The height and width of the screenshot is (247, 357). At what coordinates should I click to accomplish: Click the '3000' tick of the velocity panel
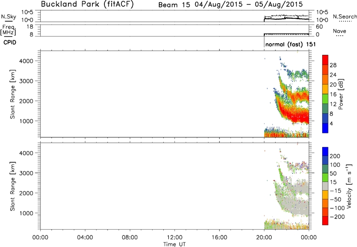pos(26,173)
